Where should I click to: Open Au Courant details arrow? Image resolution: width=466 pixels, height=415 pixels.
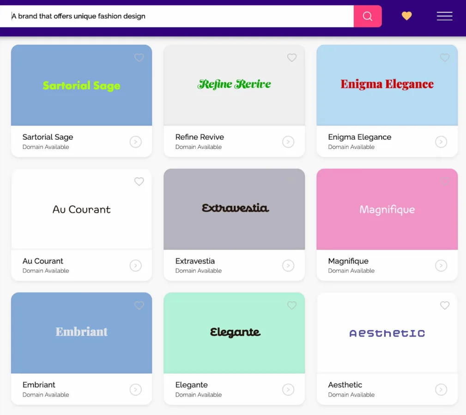coord(135,266)
